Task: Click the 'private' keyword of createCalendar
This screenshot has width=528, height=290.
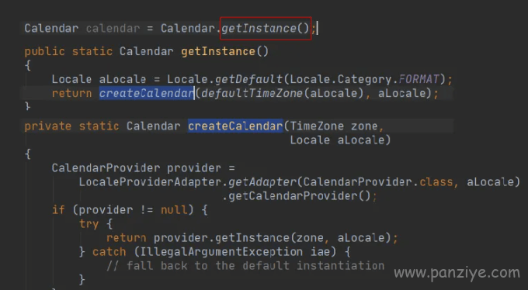Action: (x=48, y=126)
